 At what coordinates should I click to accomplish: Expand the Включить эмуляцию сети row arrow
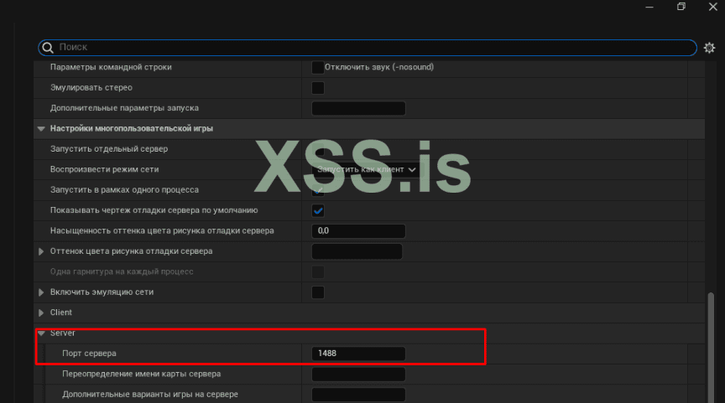tap(41, 292)
